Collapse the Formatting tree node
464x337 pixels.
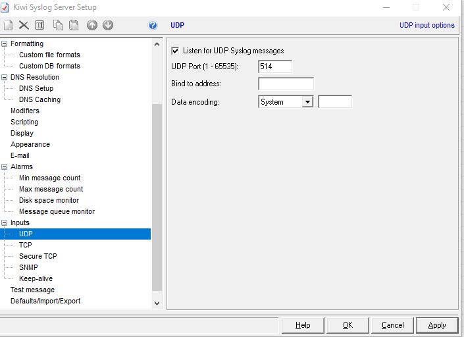[5, 44]
